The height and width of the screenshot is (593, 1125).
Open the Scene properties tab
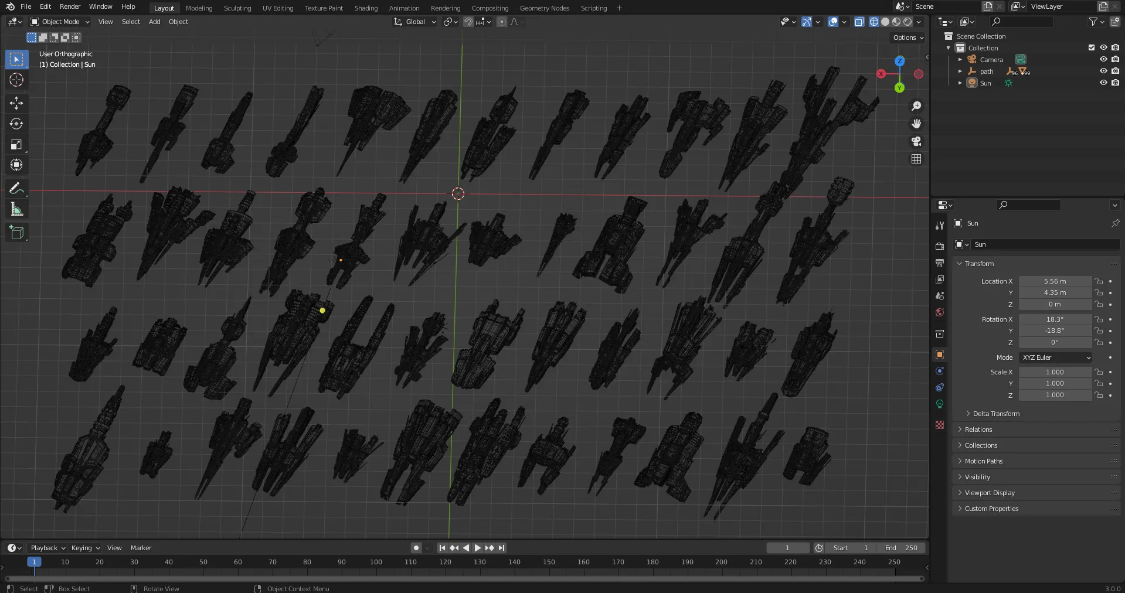940,296
